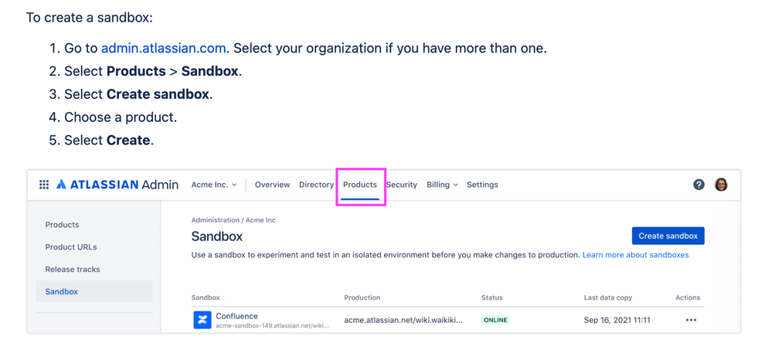Image resolution: width=772 pixels, height=350 pixels.
Task: Follow the Learn more about sandboxes link
Action: pyautogui.click(x=635, y=255)
